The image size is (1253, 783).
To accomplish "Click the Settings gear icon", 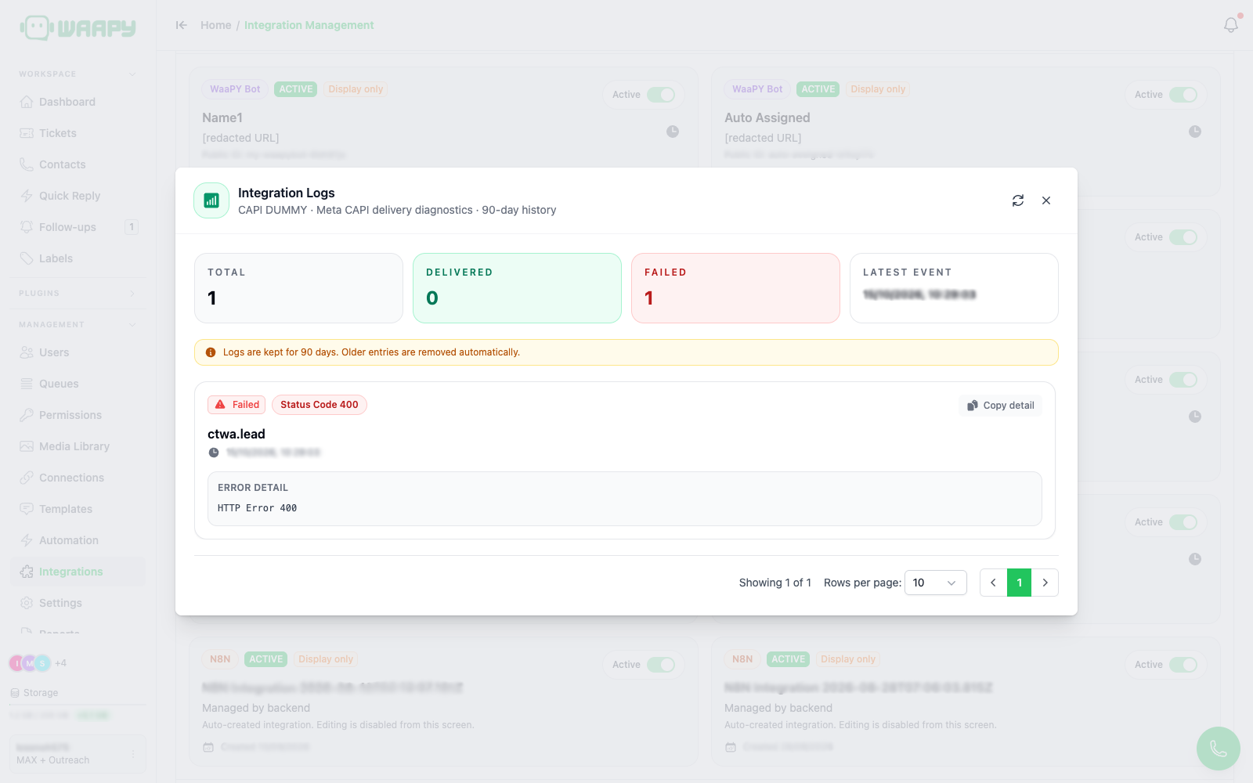I will (x=27, y=603).
